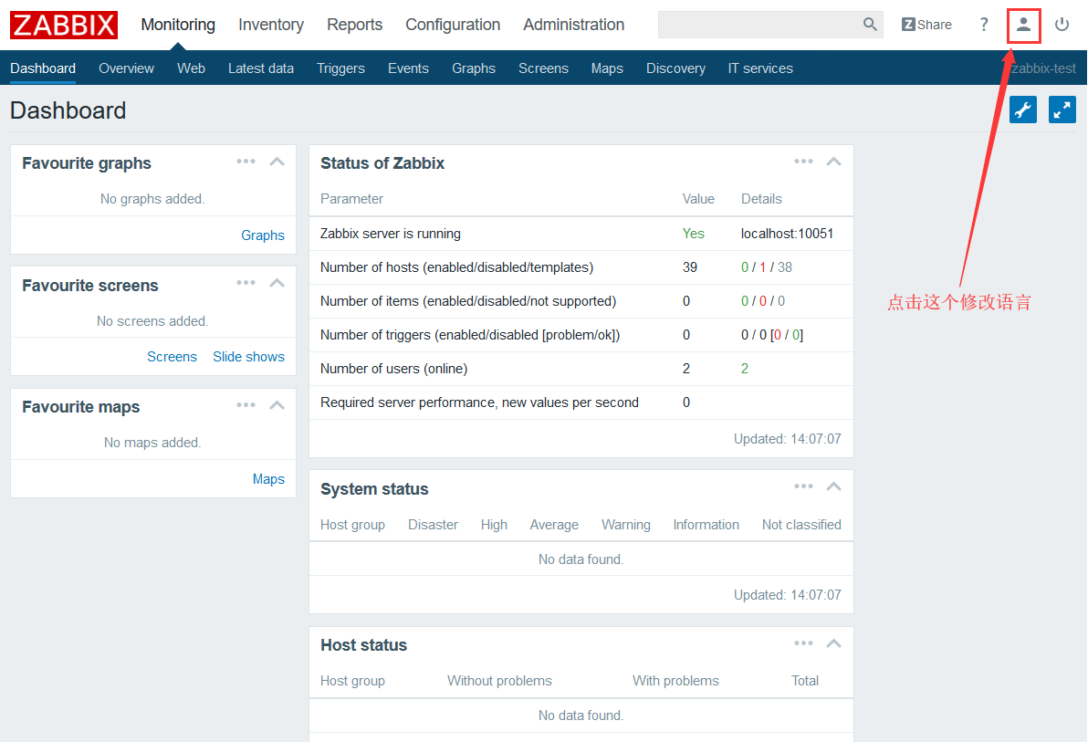1088x742 pixels.
Task: Click the 'Without problems' column header
Action: point(499,681)
